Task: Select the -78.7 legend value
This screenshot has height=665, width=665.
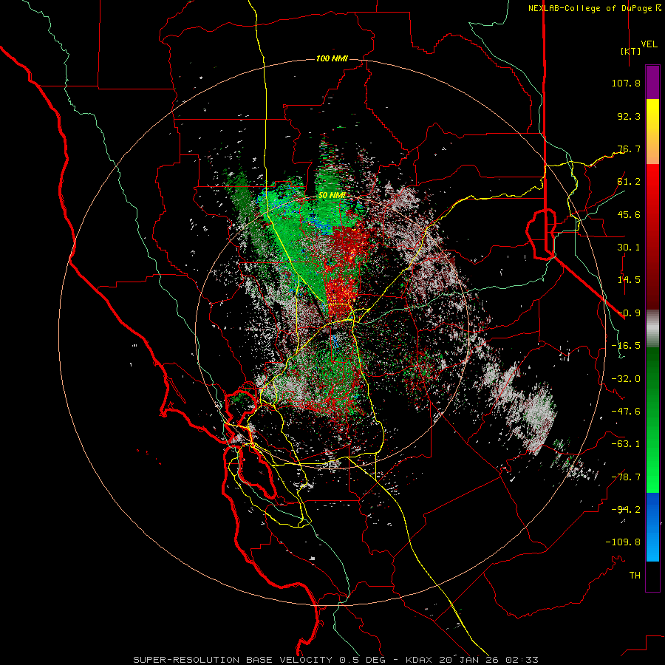Action: (x=626, y=477)
